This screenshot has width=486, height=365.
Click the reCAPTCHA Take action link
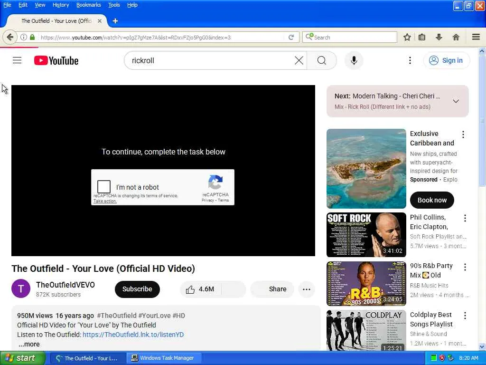(x=105, y=201)
